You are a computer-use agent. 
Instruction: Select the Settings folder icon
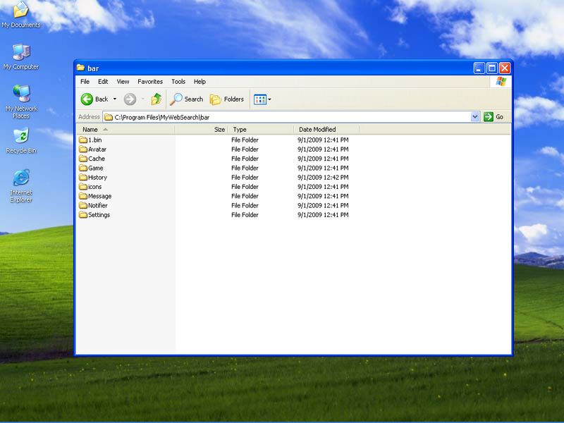point(83,215)
